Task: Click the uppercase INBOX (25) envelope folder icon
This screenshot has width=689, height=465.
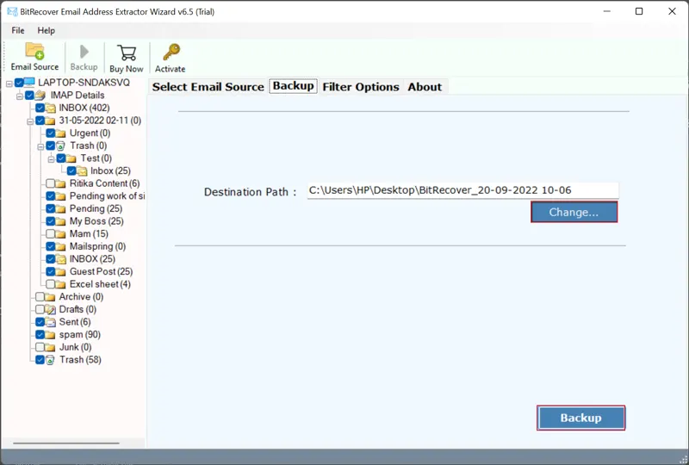Action: click(60, 259)
